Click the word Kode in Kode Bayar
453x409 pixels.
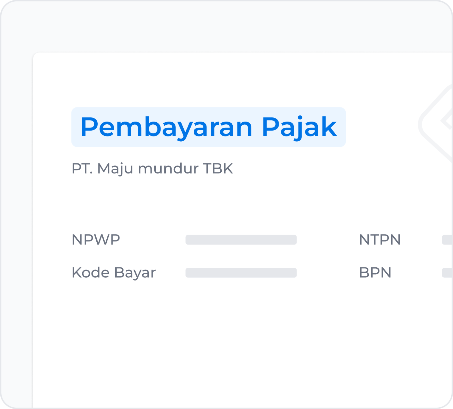pos(91,273)
